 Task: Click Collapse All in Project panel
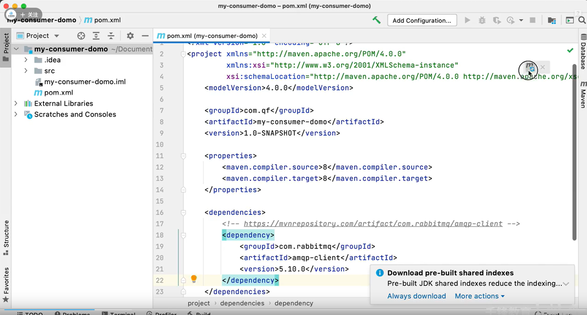point(111,36)
